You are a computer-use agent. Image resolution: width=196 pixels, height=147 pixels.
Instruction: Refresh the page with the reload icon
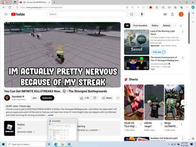click(x=10, y=7)
